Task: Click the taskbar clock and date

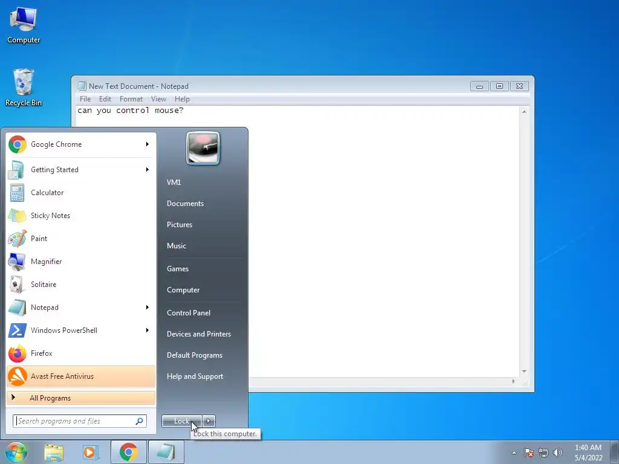Action: click(588, 453)
